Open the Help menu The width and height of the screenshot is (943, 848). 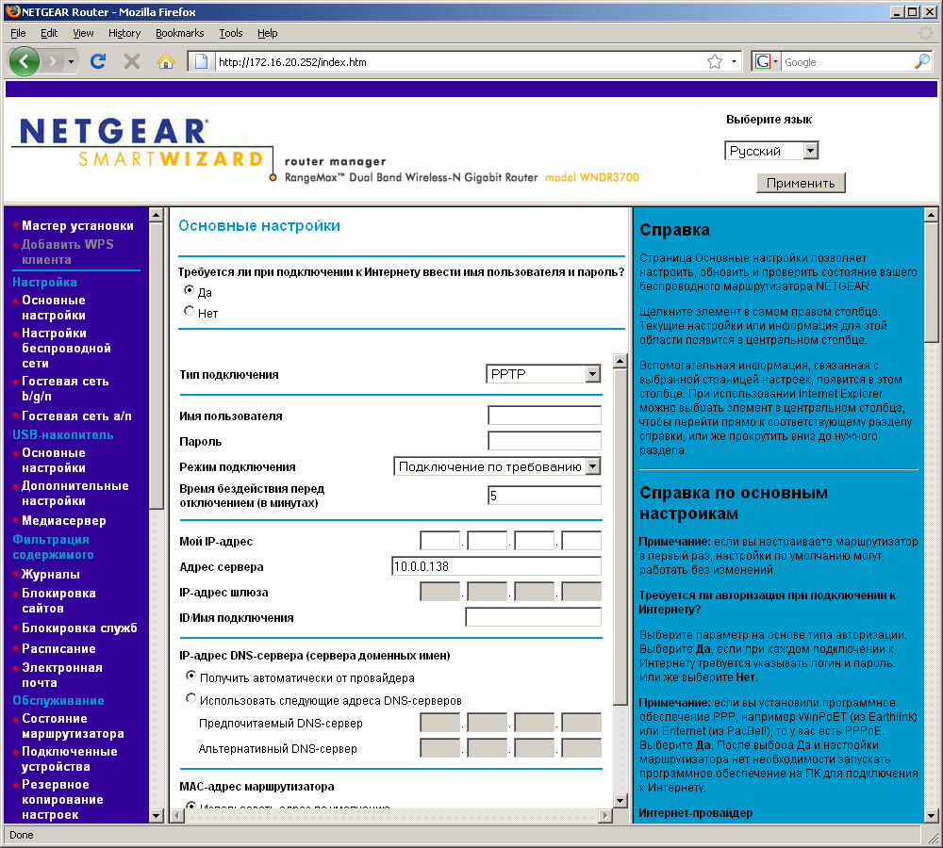[268, 33]
